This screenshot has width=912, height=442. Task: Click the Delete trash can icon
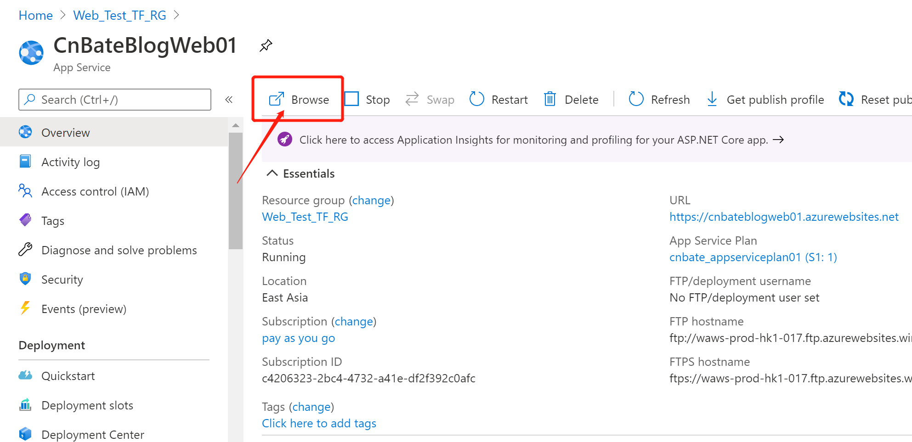click(550, 99)
